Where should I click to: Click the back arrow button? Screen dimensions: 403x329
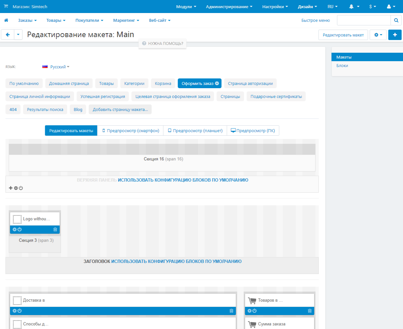pos(8,34)
